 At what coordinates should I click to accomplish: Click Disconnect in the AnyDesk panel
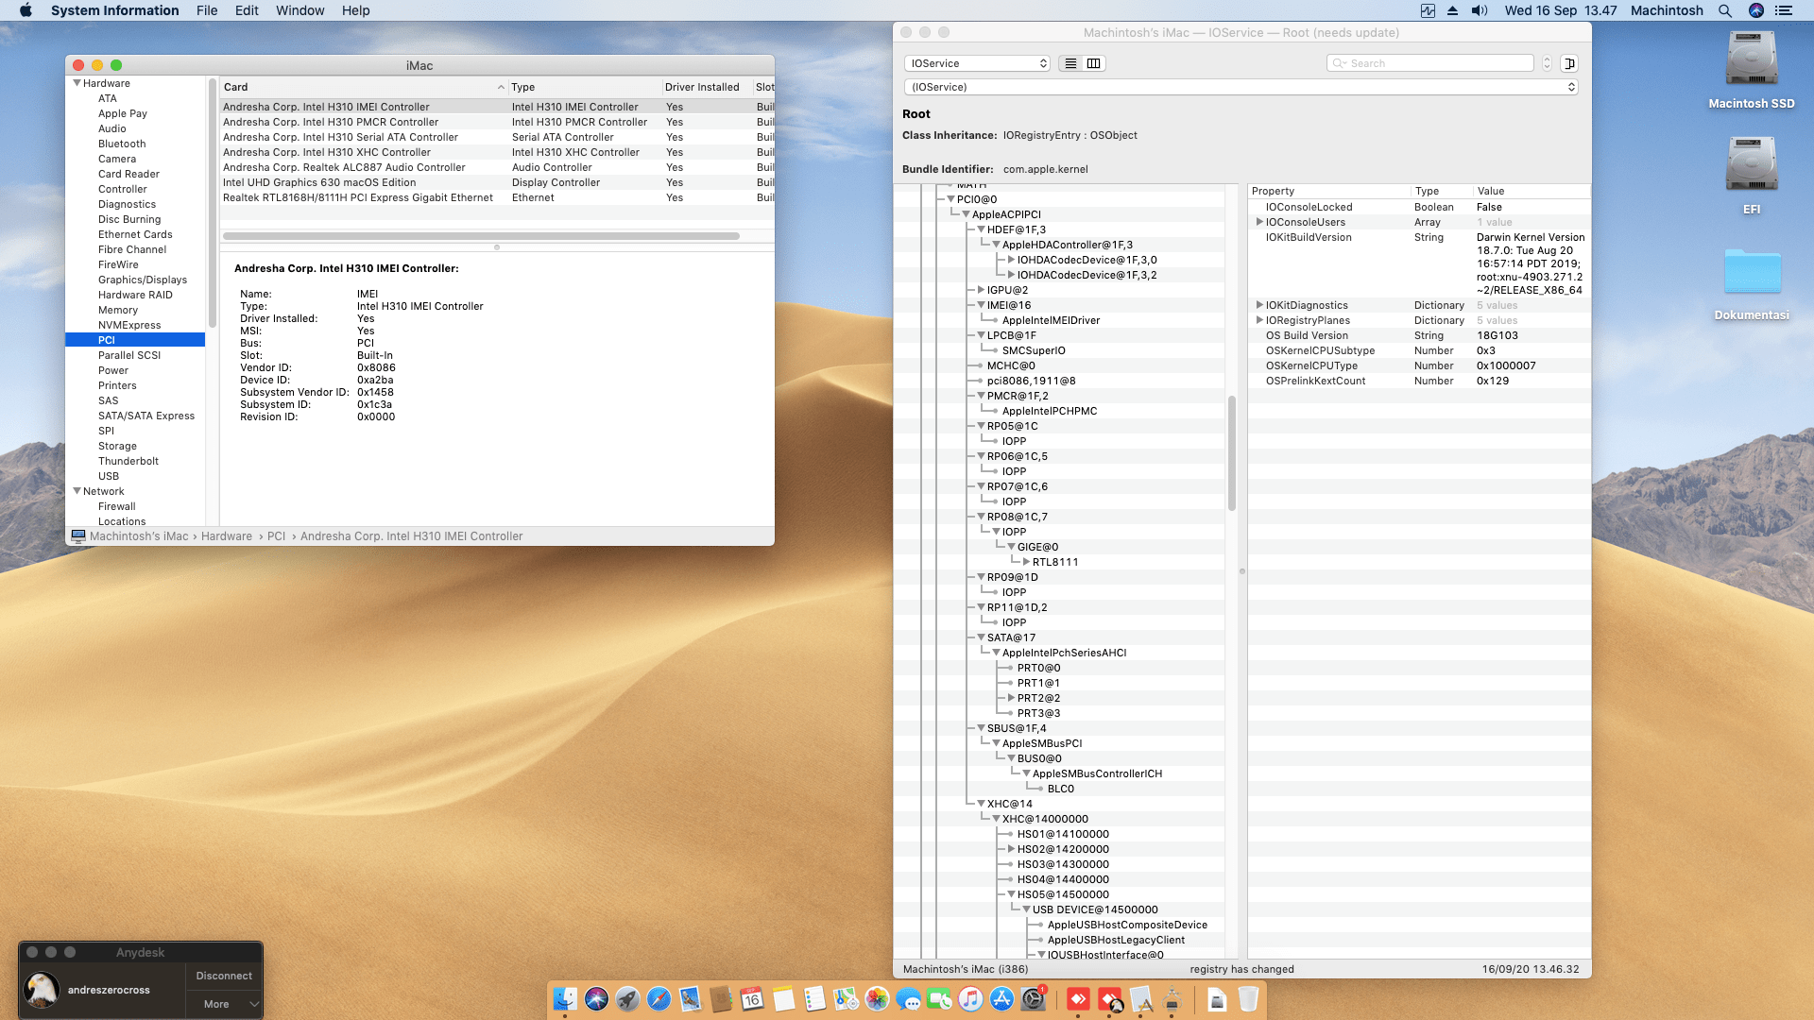(223, 976)
